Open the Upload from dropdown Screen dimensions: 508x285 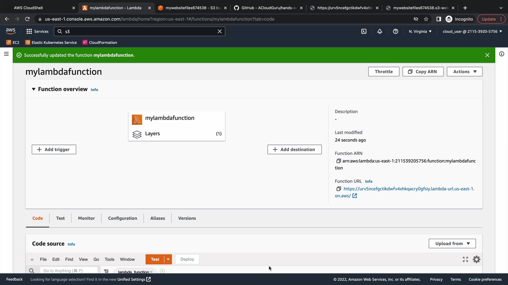point(452,244)
